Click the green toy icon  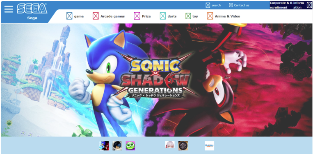(188, 16)
